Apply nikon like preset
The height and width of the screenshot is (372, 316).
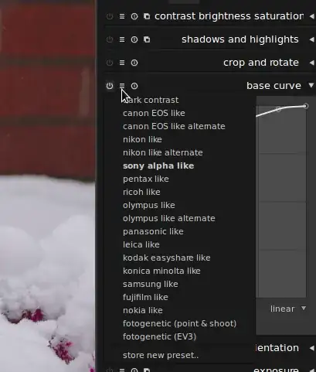pos(142,139)
